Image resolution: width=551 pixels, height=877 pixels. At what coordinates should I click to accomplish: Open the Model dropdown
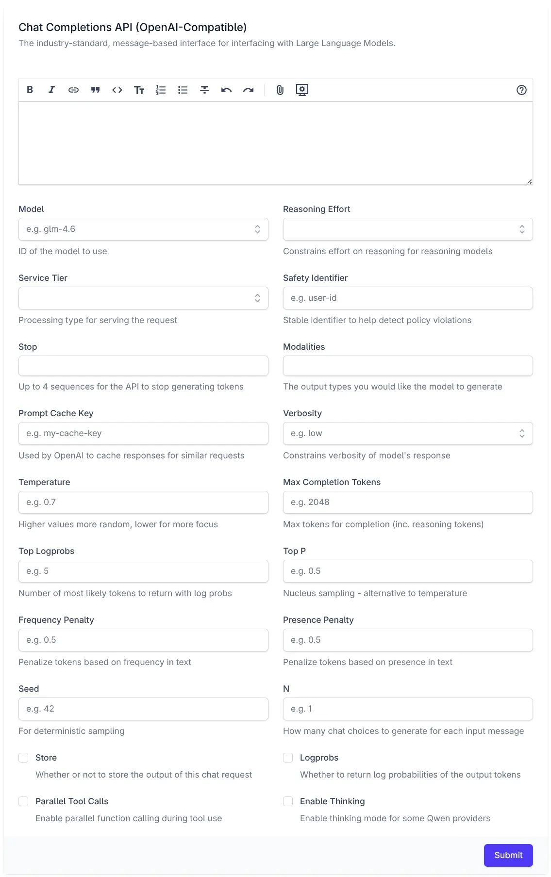143,229
